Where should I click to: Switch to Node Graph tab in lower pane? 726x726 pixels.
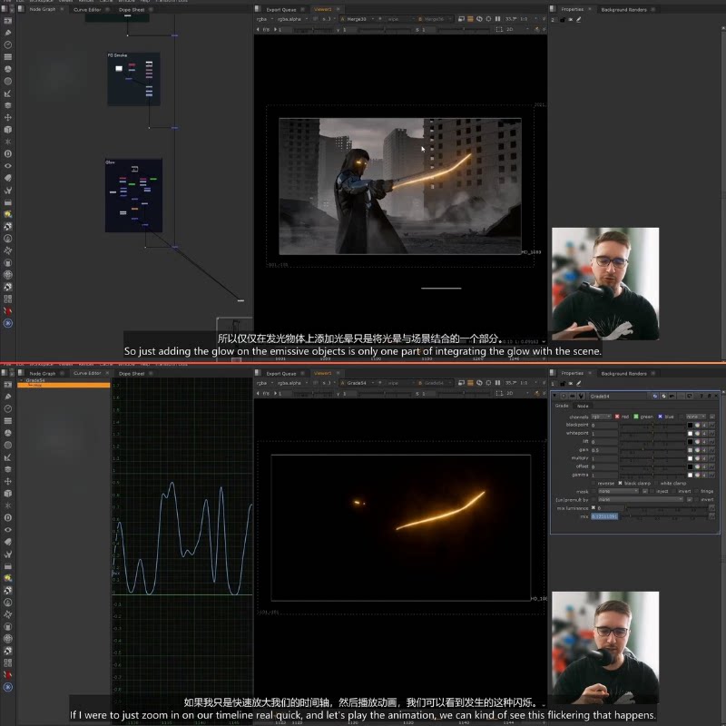click(42, 373)
